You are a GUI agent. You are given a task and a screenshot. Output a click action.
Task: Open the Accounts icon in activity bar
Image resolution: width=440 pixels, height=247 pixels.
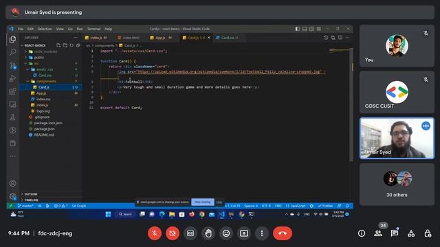click(x=12, y=183)
